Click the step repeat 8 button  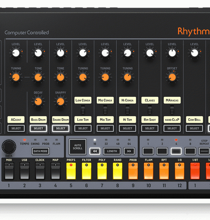190,151
